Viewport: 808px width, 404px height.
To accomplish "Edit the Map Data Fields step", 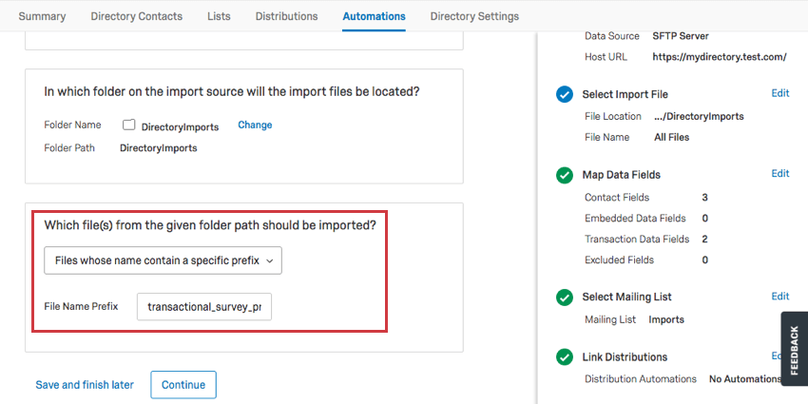I will 780,174.
